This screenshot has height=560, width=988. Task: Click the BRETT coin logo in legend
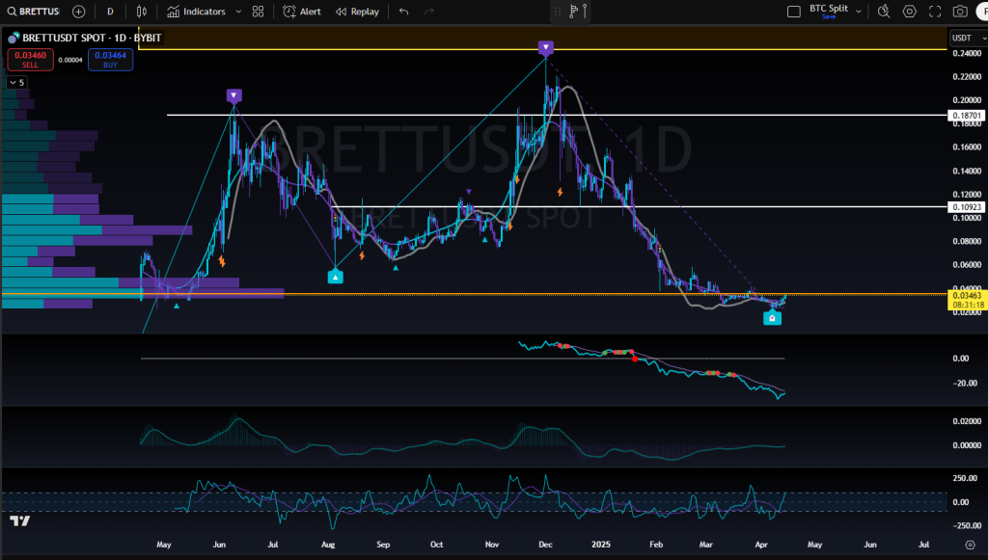pos(14,39)
